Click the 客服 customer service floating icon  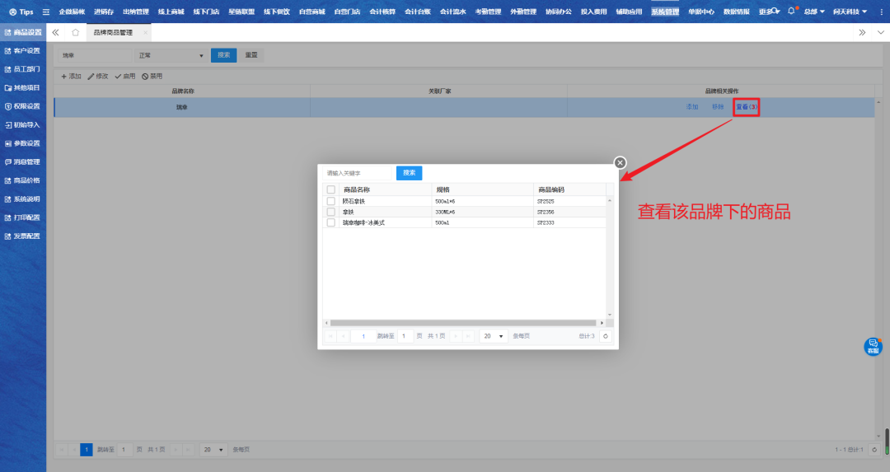click(873, 347)
